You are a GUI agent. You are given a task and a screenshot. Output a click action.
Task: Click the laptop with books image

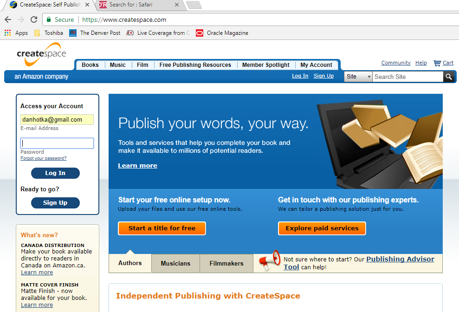coord(380,143)
